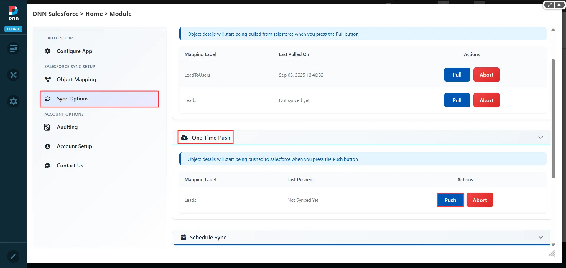Click the Configure App gear icon
This screenshot has width=566, height=268.
[47, 51]
